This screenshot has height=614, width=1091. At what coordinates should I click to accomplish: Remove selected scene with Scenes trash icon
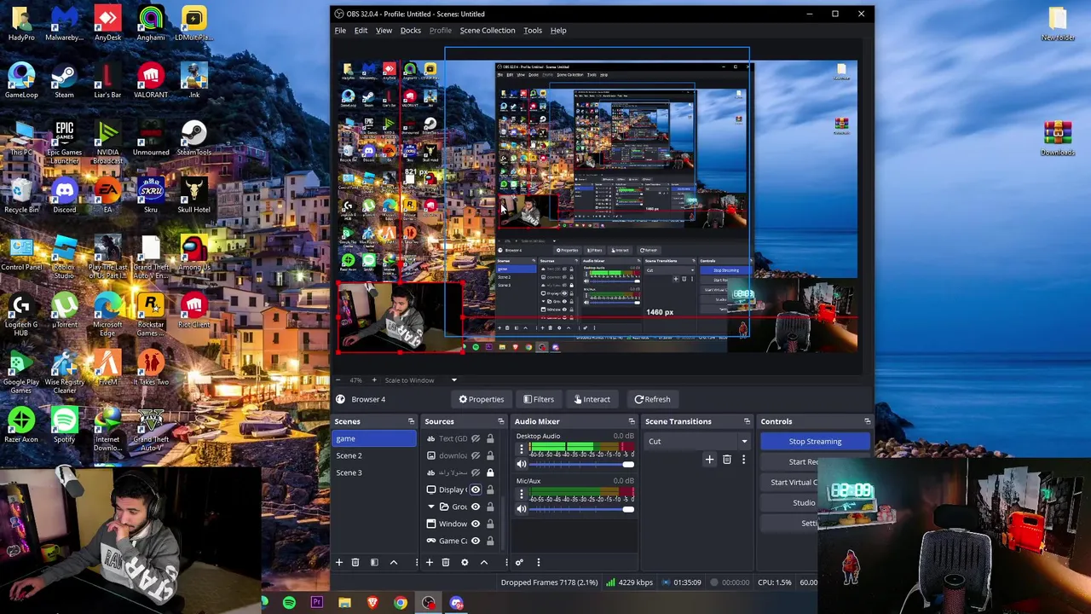[355, 562]
